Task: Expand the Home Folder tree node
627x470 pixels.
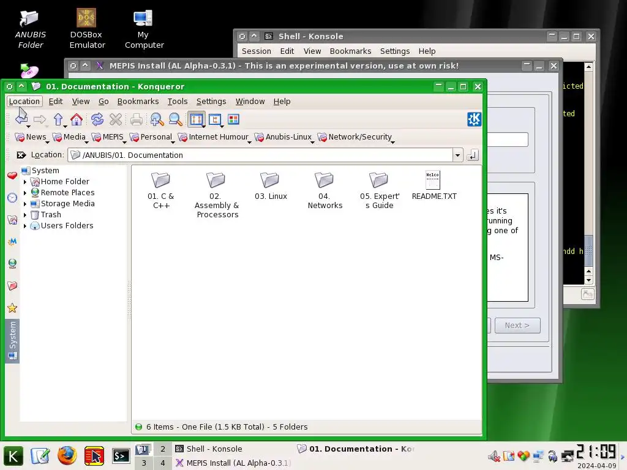Action: pyautogui.click(x=24, y=182)
